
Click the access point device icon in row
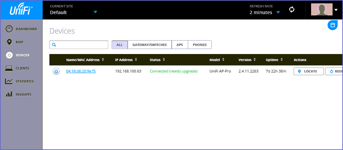coord(56,71)
